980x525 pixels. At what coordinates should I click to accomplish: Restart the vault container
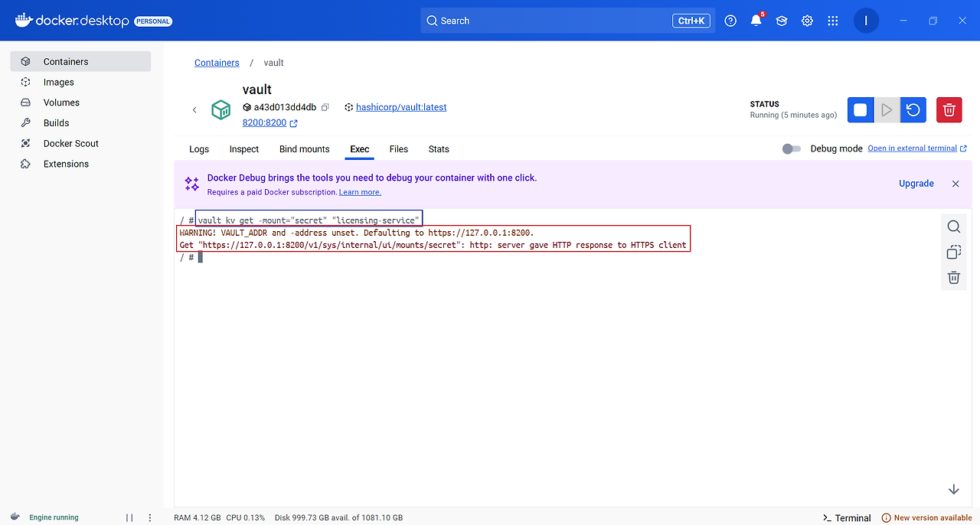913,110
